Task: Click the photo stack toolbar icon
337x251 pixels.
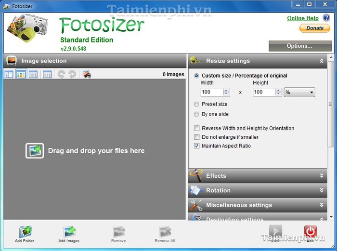Action: pos(87,74)
